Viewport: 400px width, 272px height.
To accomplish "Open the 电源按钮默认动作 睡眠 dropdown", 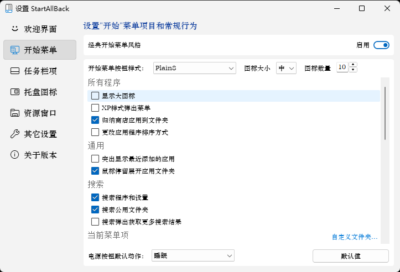I will (193, 255).
